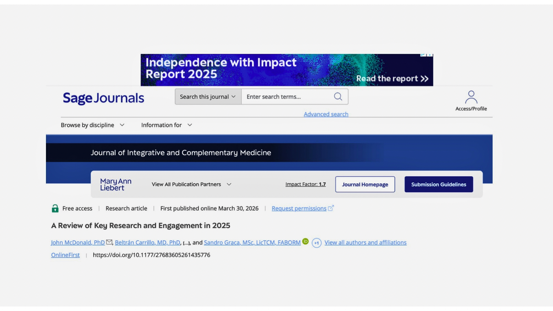Click the Journal Homepage button
The width and height of the screenshot is (553, 311).
(x=365, y=185)
